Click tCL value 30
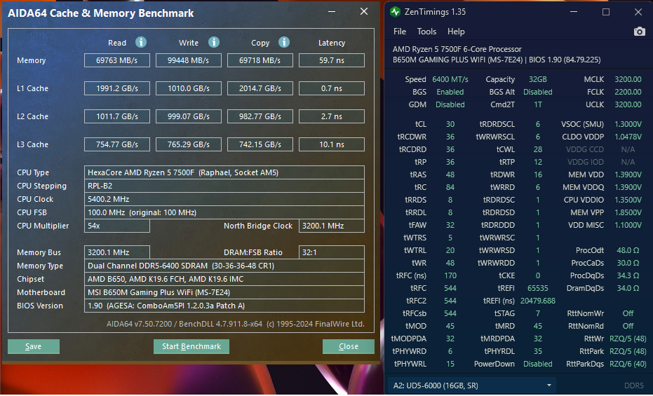Screen dimensions: 653x396 (x=450, y=124)
